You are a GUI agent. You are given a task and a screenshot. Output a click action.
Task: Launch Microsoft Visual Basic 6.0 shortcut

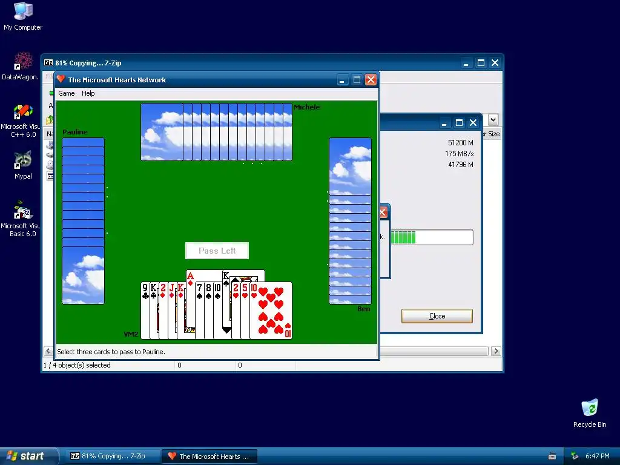(21, 219)
